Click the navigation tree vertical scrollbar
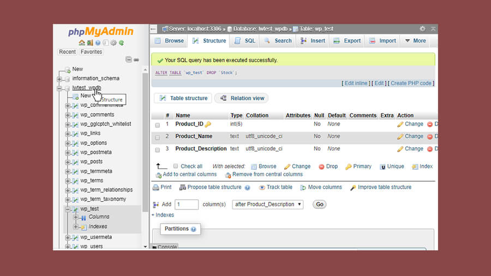Viewport: 491px width, 276px height. [x=145, y=142]
